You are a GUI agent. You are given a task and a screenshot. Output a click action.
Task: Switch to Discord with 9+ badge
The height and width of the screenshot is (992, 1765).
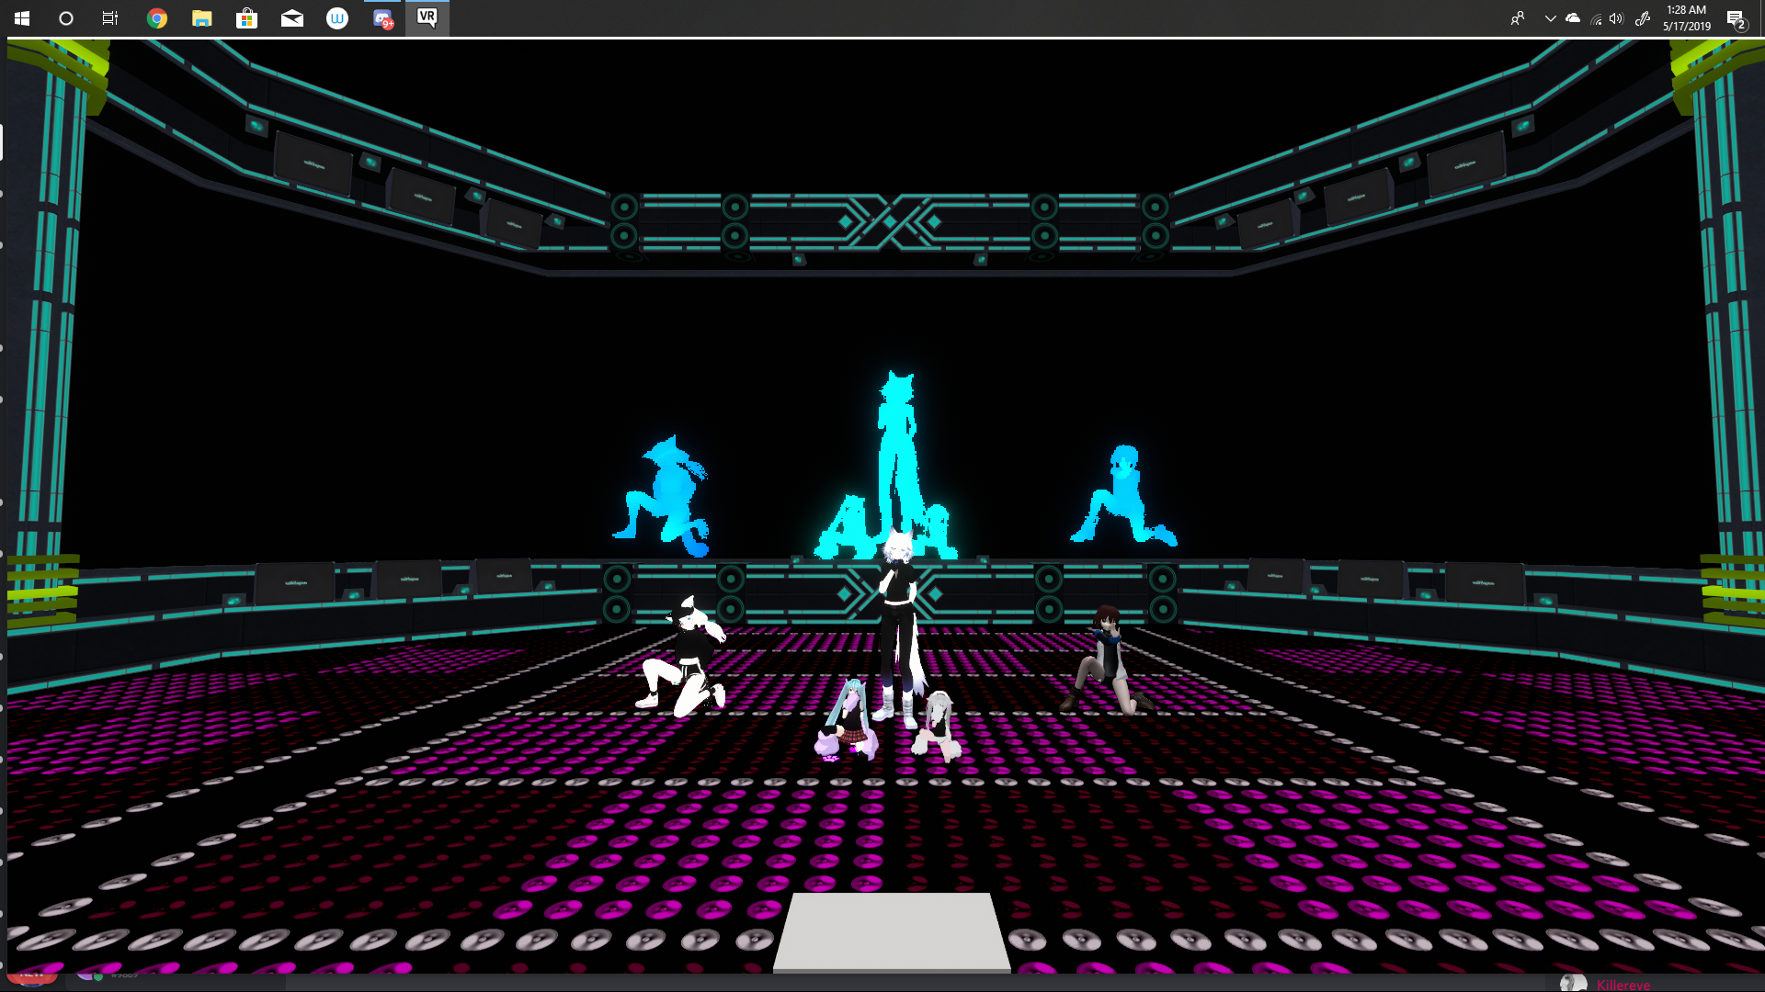[382, 18]
